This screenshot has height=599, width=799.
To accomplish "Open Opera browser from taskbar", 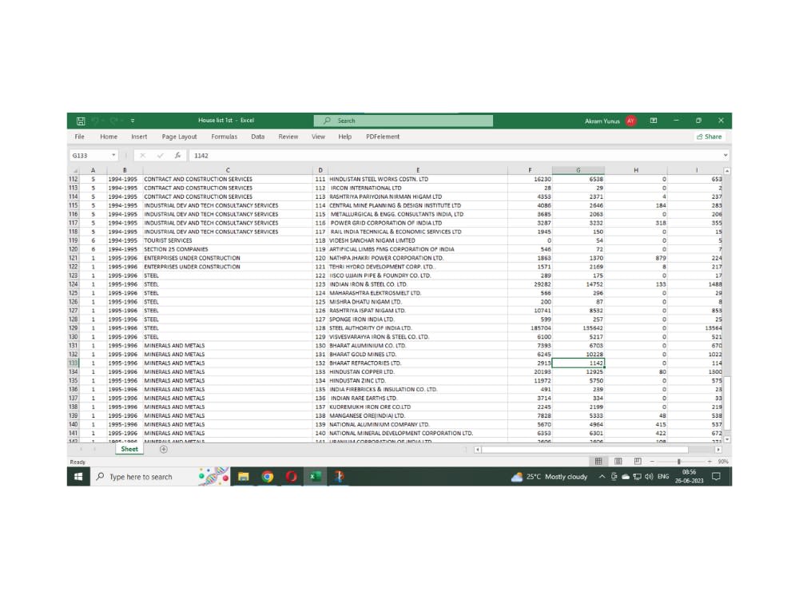I will click(x=292, y=477).
